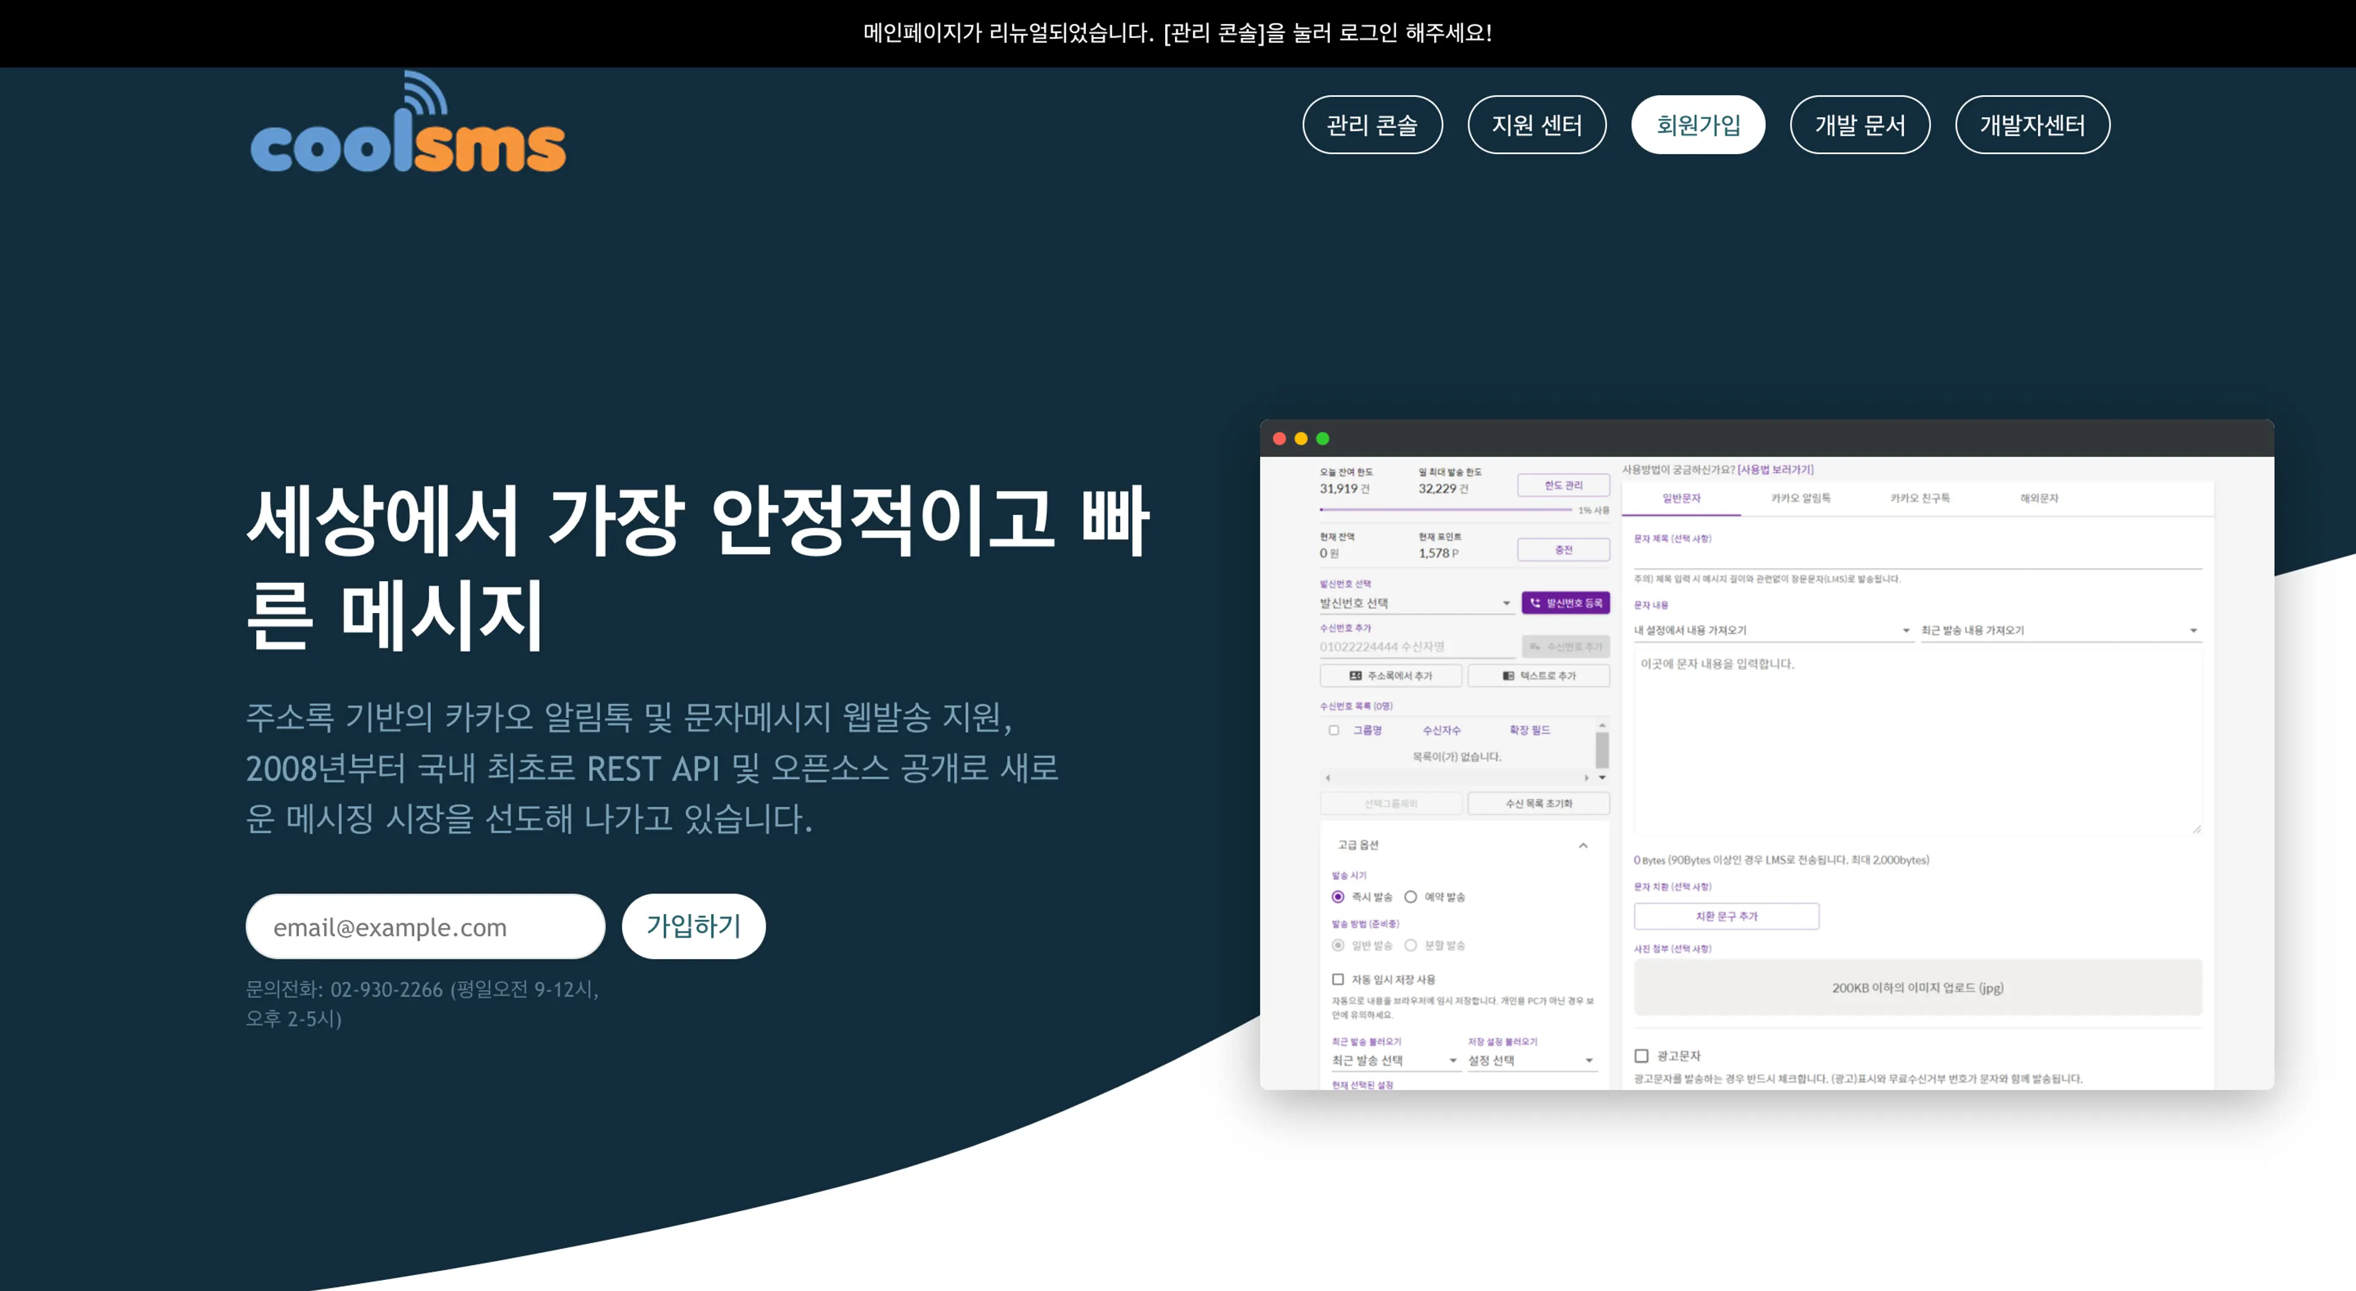Switch to the 해외문자 tab
2356x1291 pixels.
coord(2039,499)
